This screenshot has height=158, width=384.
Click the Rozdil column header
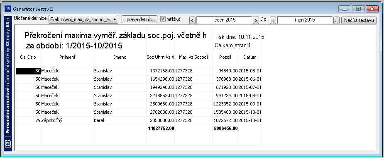[x=225, y=57]
